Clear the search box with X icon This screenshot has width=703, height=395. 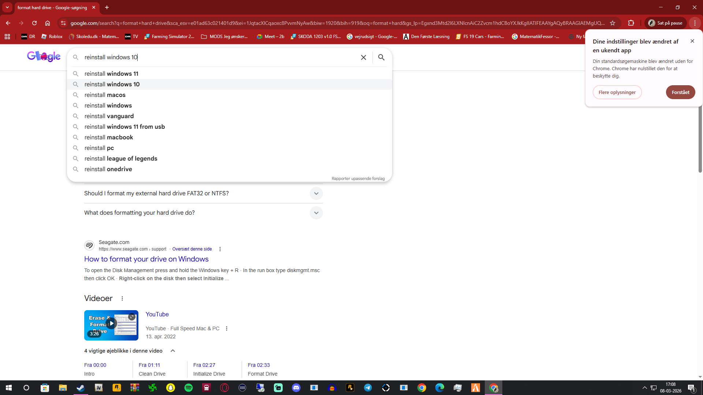(x=363, y=57)
